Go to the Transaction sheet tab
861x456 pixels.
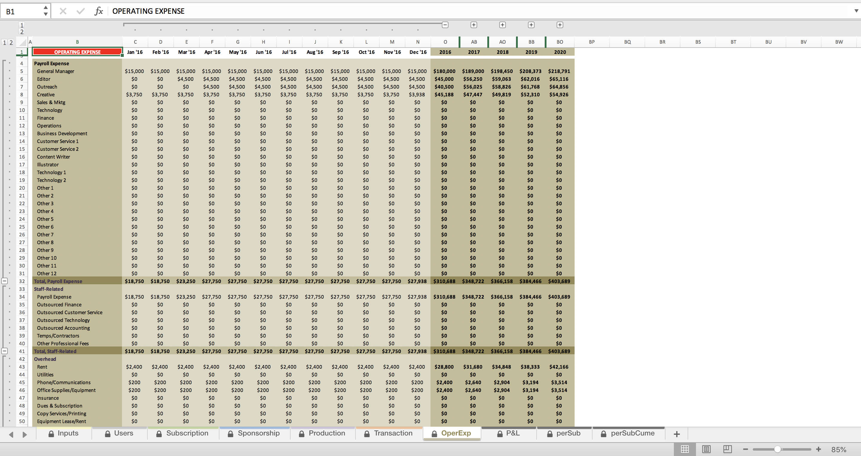coord(389,433)
